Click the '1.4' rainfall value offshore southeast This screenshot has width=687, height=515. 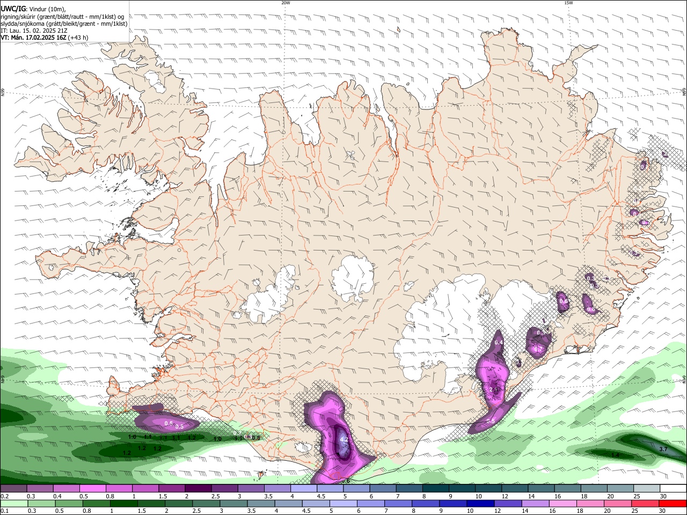tap(615, 455)
